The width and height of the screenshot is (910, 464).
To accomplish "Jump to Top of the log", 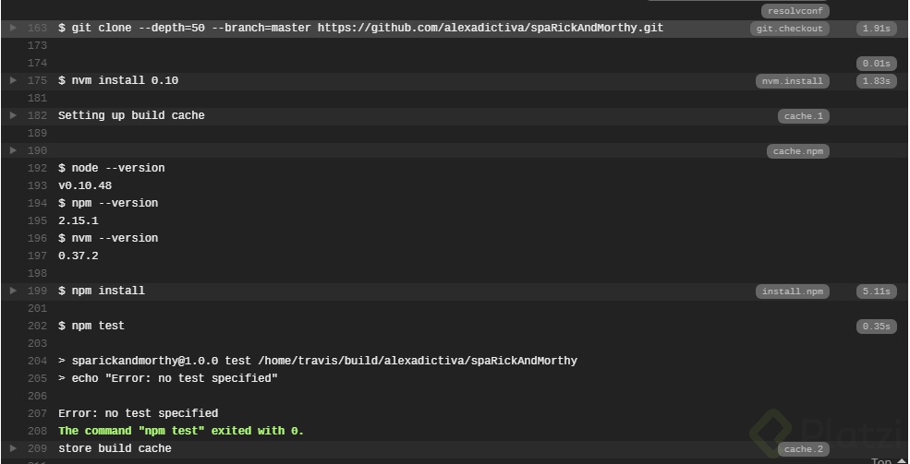I will 885,459.
